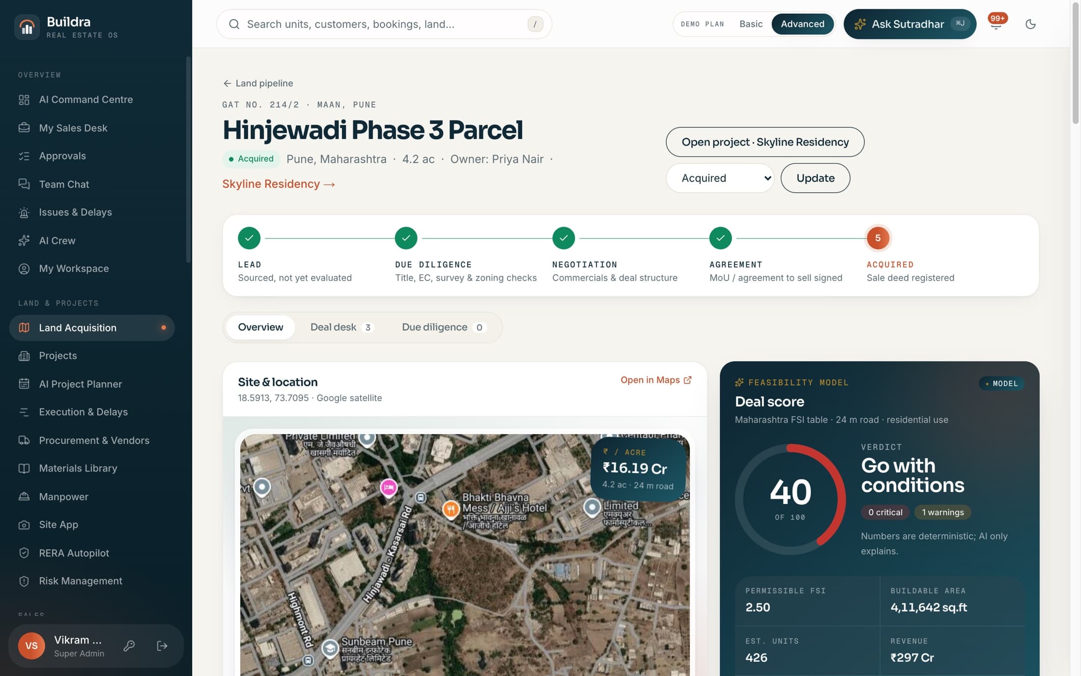The height and width of the screenshot is (676, 1081).
Task: Click Open in Maps link
Action: [x=656, y=380]
